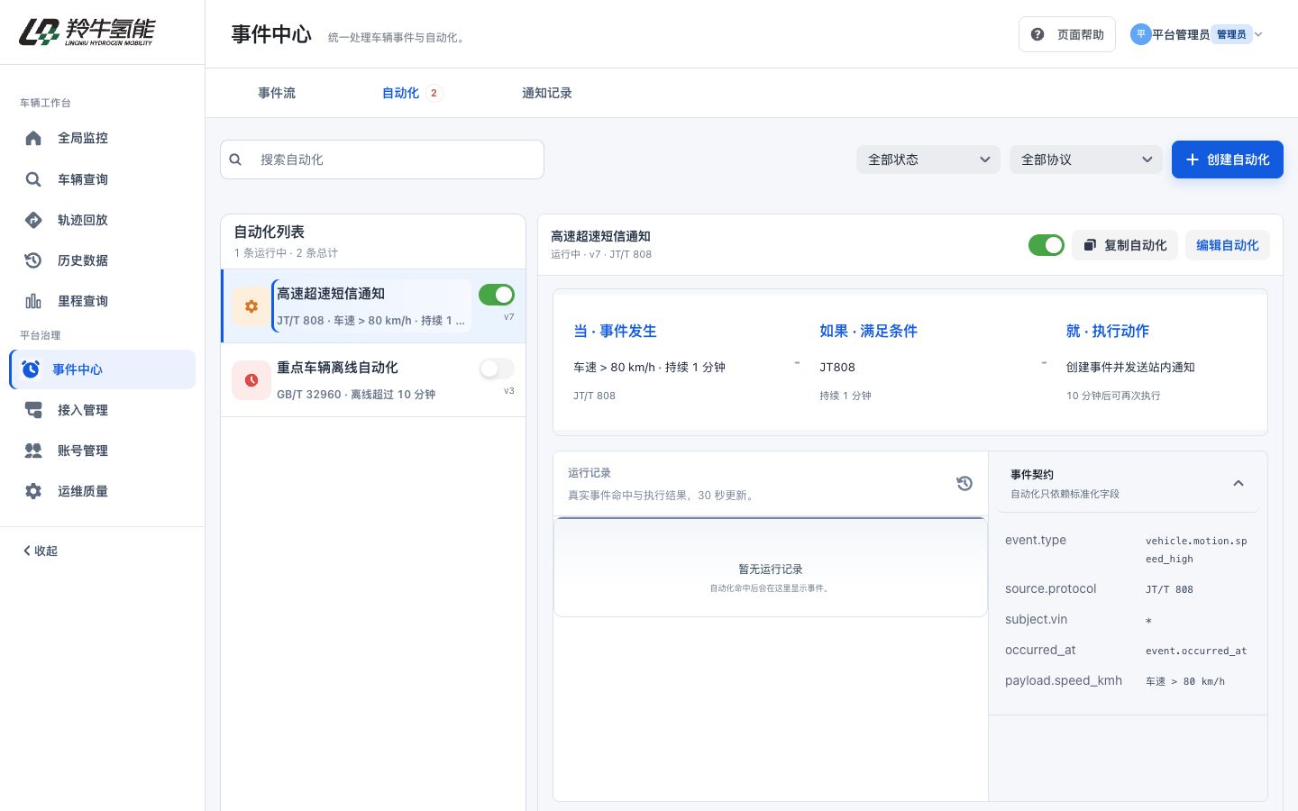
Task: Open 接入管理 server icon
Action: coord(33,410)
